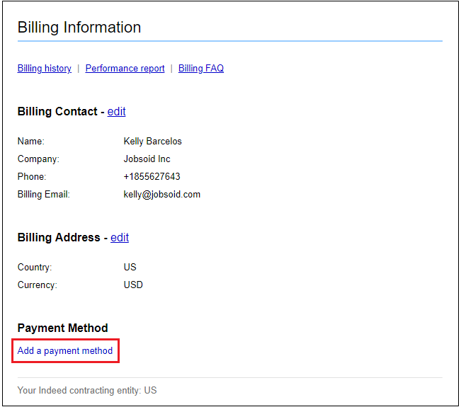Click the Company field label
461x407 pixels.
click(x=38, y=159)
